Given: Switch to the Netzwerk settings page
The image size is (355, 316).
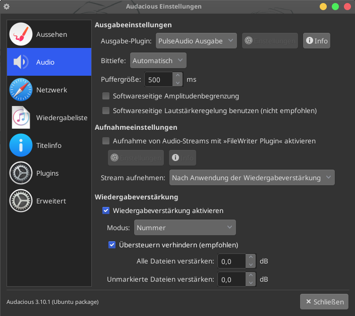Looking at the screenshot, I should [x=49, y=90].
